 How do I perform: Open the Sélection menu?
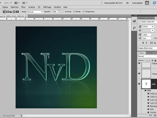15,7
